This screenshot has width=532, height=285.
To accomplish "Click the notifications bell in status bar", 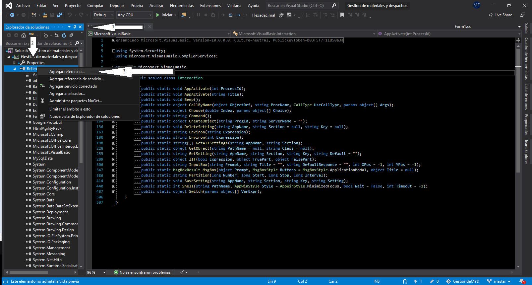I will 522,281.
